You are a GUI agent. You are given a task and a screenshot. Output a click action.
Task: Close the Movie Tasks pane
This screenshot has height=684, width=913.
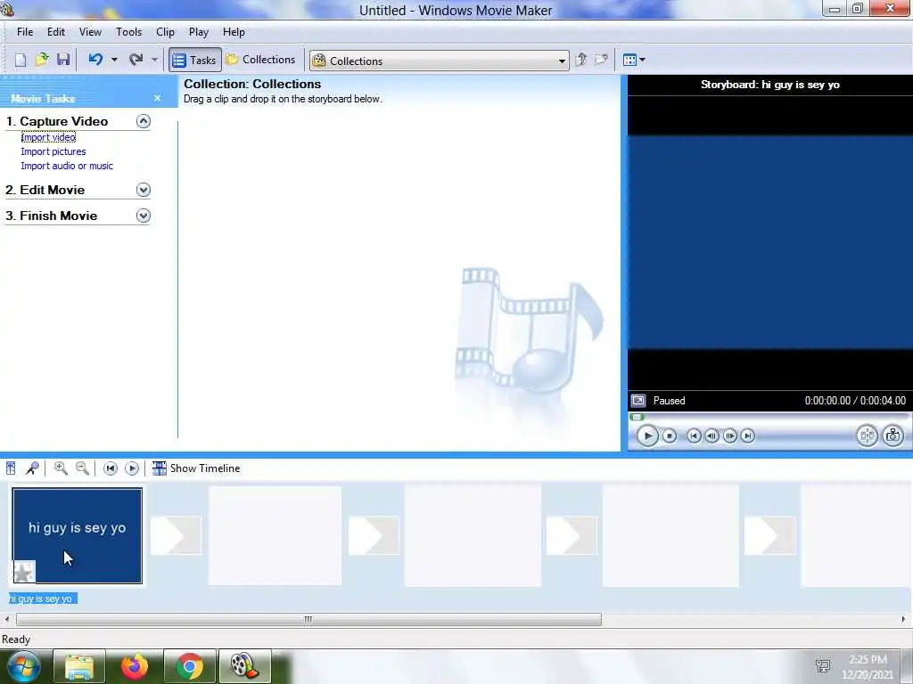click(157, 98)
